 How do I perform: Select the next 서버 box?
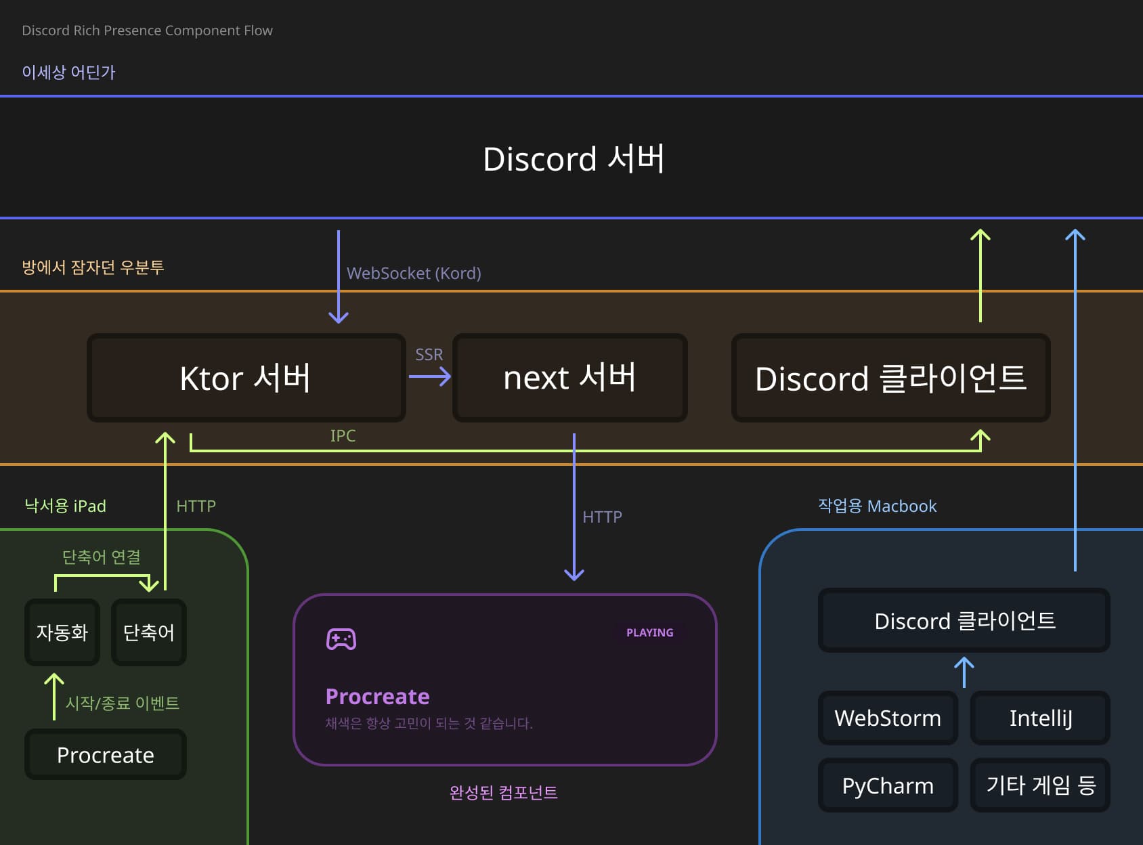(569, 378)
